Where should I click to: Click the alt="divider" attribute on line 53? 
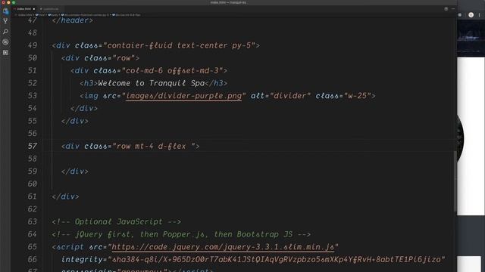click(x=280, y=96)
